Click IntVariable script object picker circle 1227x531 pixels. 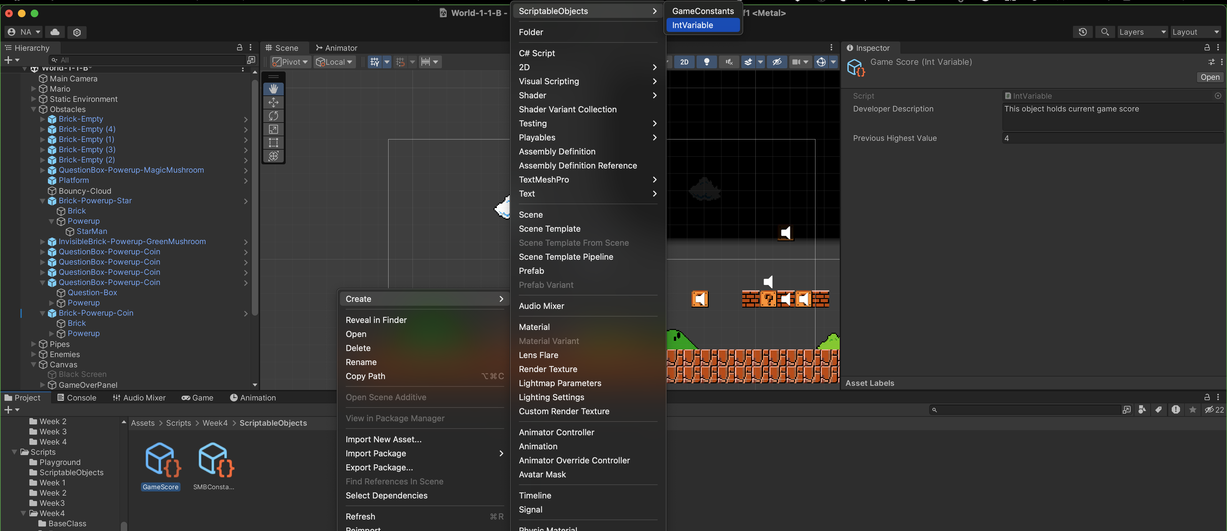1217,96
